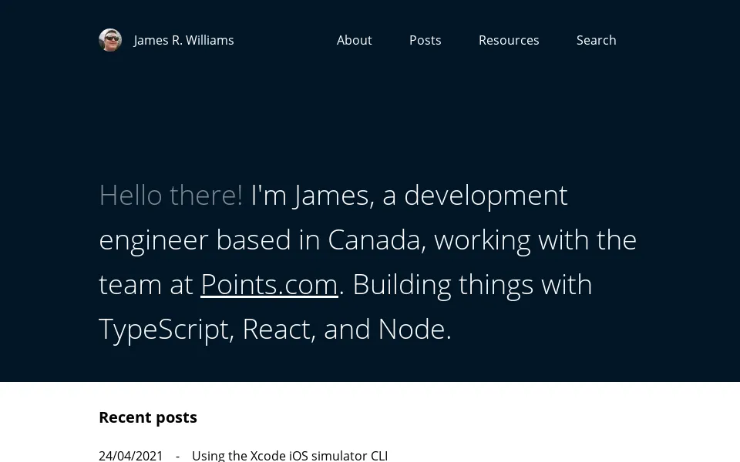Open James R. Williams home link

(183, 40)
